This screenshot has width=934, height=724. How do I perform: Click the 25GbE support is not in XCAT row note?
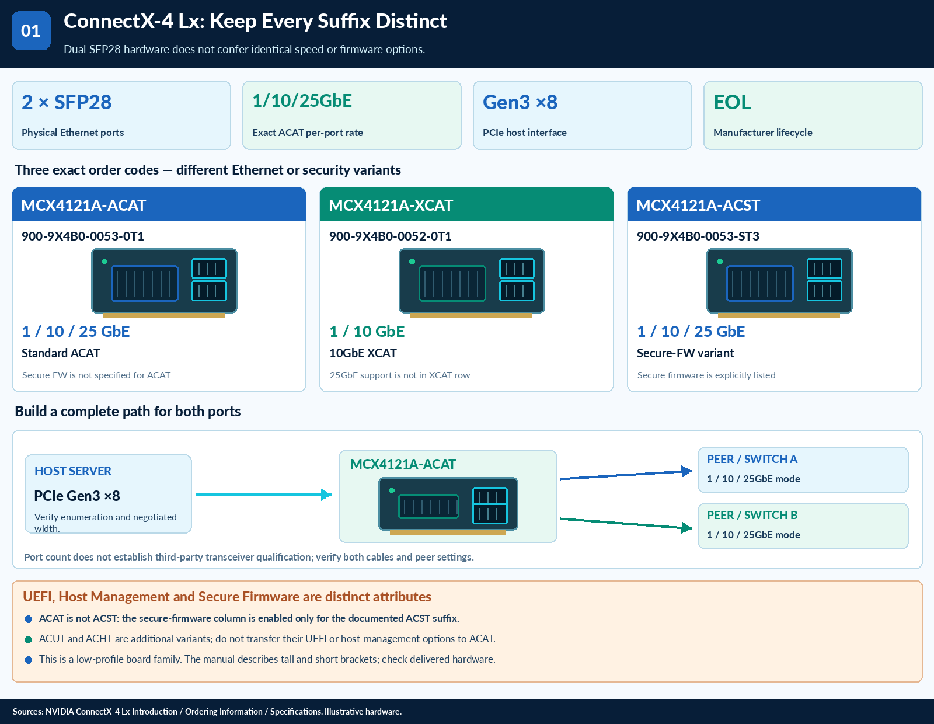[x=400, y=375]
